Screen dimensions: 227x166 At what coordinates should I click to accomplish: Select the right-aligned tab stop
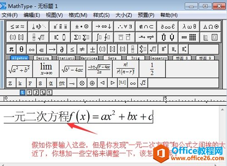[36, 93]
